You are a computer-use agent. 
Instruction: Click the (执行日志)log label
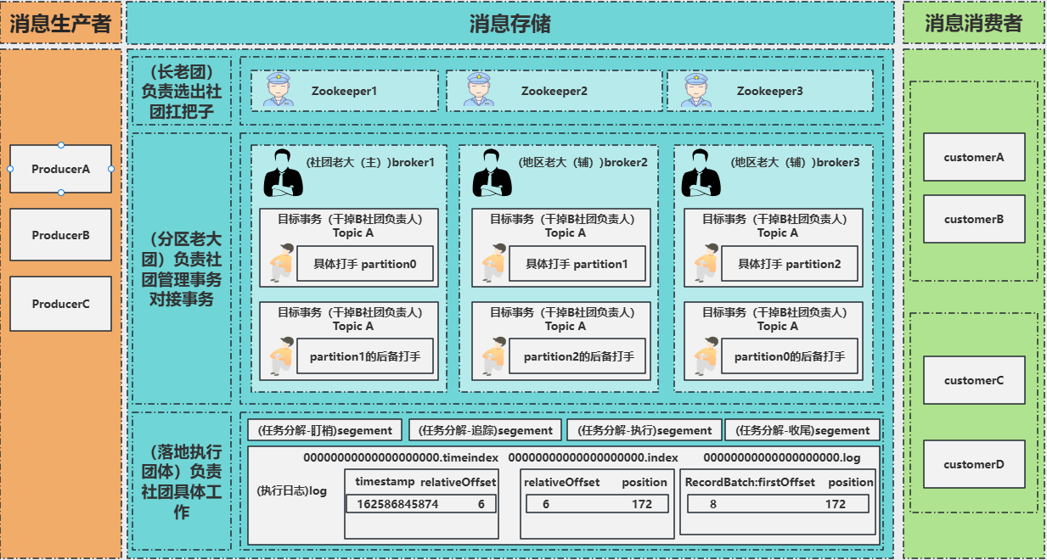[x=293, y=490]
